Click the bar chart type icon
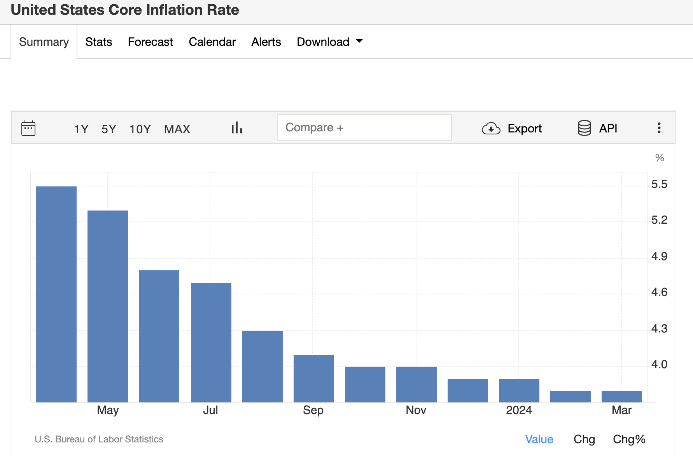This screenshot has height=456, width=693. (236, 128)
